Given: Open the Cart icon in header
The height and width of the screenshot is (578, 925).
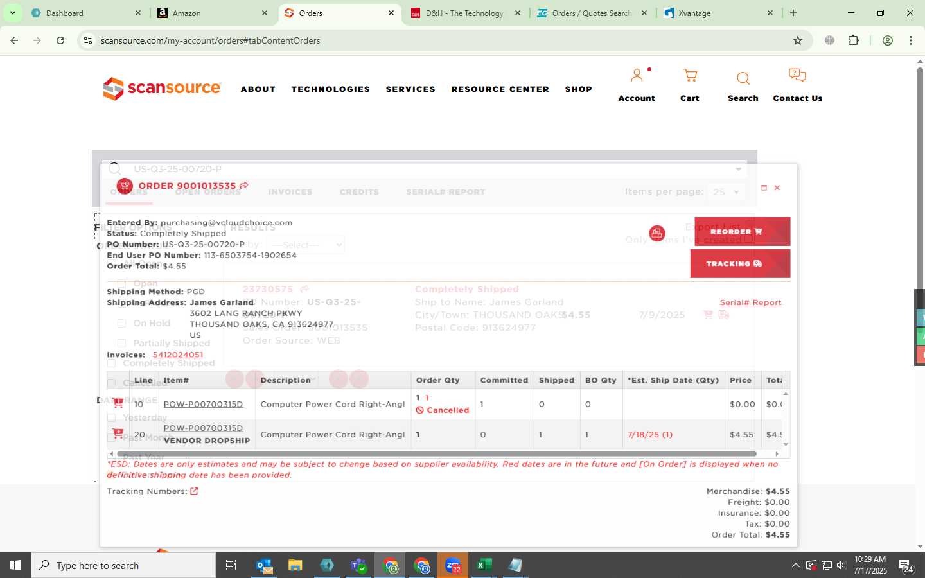Looking at the screenshot, I should coord(690,76).
